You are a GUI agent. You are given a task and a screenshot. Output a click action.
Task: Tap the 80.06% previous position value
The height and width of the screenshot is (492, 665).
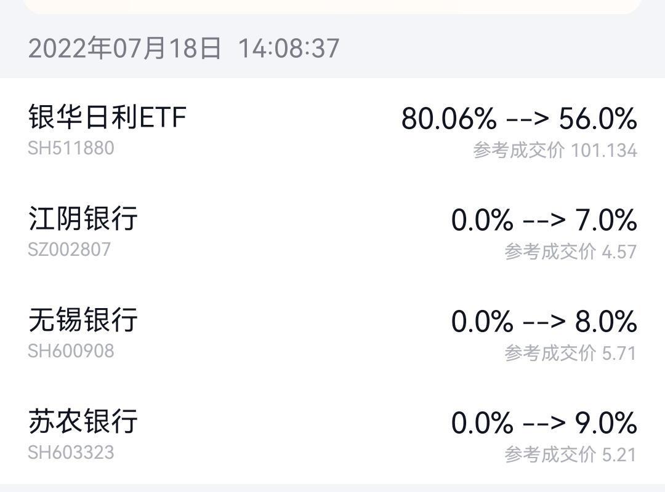click(x=448, y=118)
